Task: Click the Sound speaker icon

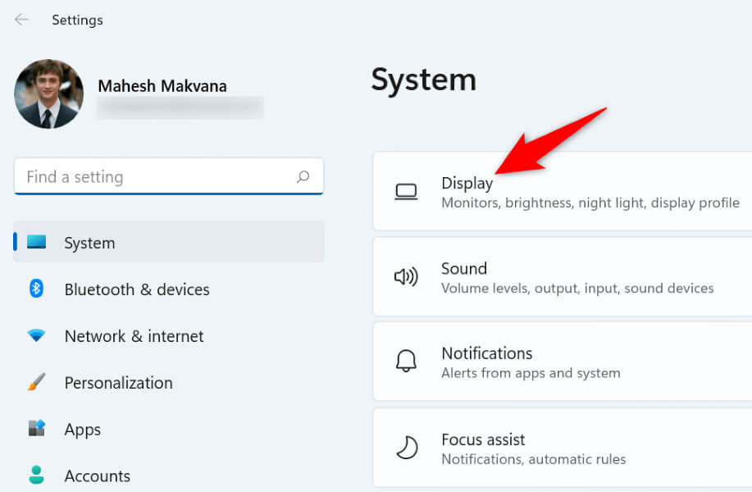Action: click(x=406, y=277)
